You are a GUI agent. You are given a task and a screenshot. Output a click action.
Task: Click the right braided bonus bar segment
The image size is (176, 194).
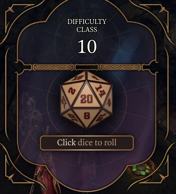[x=120, y=67]
